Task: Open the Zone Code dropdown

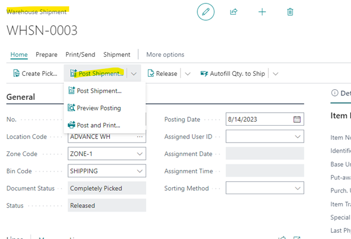Action: click(x=139, y=154)
